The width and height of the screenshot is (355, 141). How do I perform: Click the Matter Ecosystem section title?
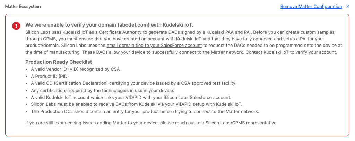(23, 7)
